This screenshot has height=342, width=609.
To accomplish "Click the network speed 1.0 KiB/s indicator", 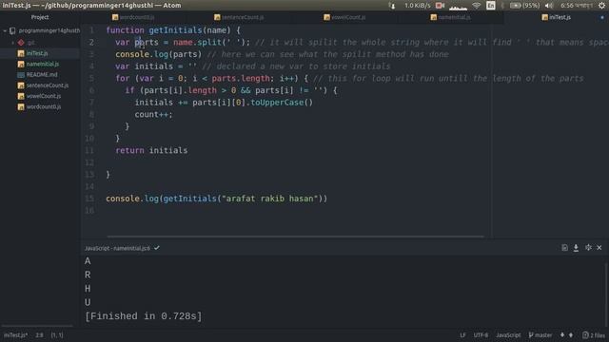I will 417,6.
